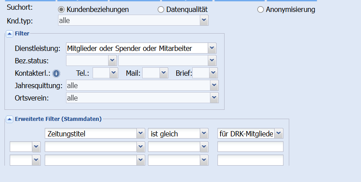Click the second row filter value field
361x182 pixels.
pyautogui.click(x=250, y=147)
